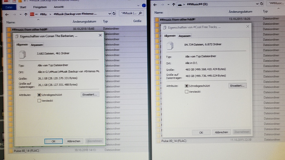Switch to Allgemein tab in Conan dialog
The height and width of the screenshot is (160, 285).
point(22,45)
